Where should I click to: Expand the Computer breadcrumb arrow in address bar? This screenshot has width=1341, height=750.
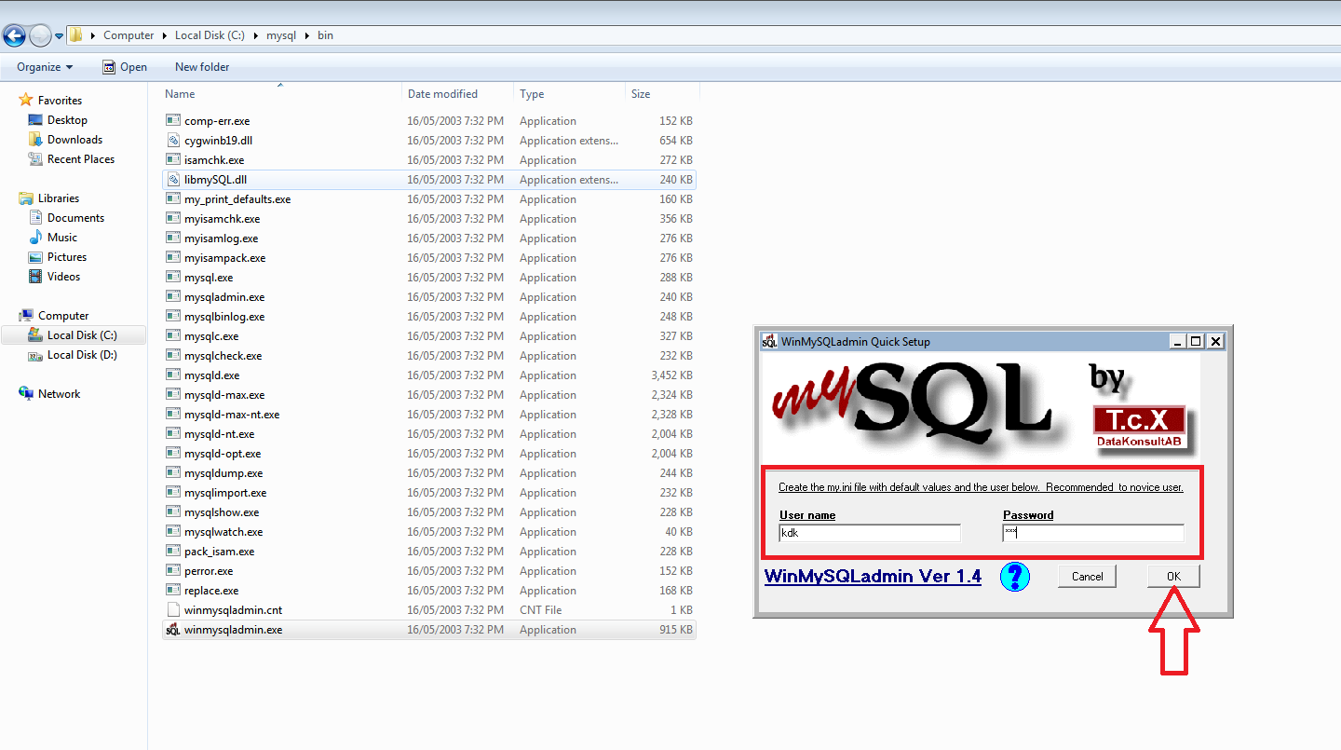pyautogui.click(x=165, y=36)
